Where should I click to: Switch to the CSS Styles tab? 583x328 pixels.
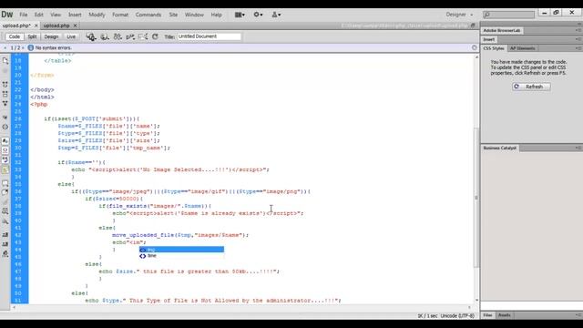click(x=494, y=48)
